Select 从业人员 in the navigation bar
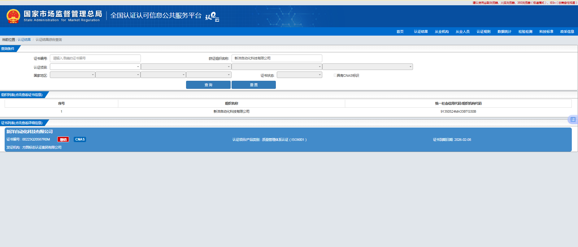This screenshot has width=578, height=247. tap(463, 32)
